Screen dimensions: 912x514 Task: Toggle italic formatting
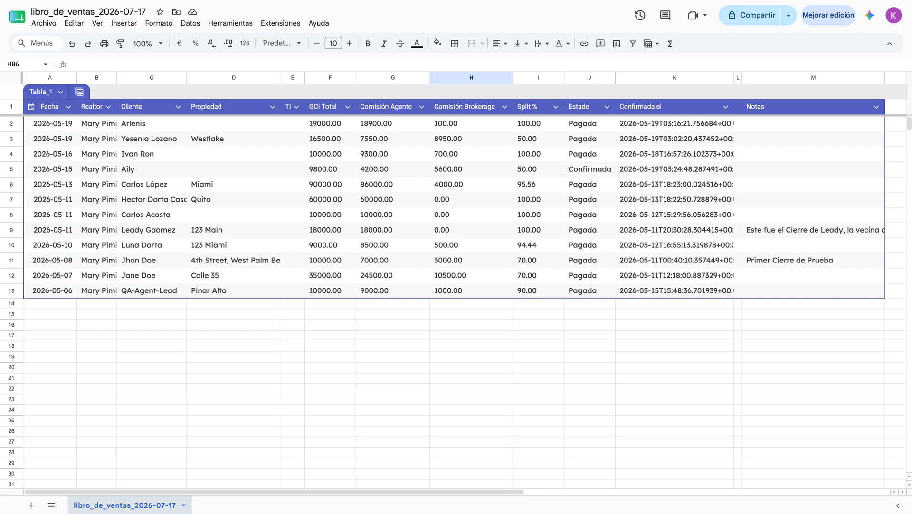point(384,43)
